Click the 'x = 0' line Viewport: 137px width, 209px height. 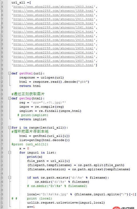24,148
